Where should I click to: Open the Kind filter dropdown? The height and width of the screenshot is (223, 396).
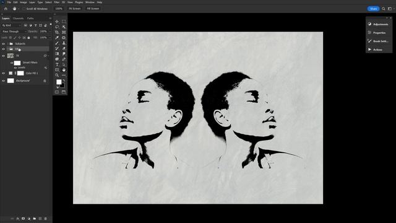[x=11, y=25]
